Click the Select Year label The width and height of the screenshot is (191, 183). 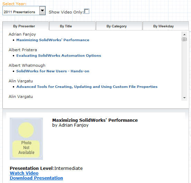[15, 4]
